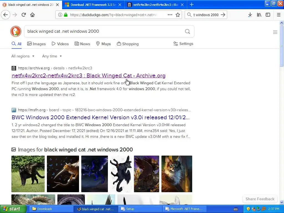Click the toolbar search magnifier icon
284x213 pixels.
[x=189, y=15]
